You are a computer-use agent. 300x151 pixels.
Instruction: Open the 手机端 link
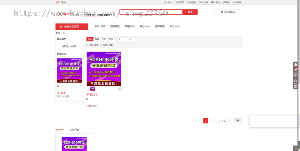pyautogui.click(x=226, y=2)
